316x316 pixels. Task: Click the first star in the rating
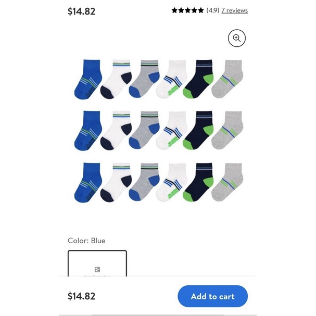pyautogui.click(x=174, y=10)
